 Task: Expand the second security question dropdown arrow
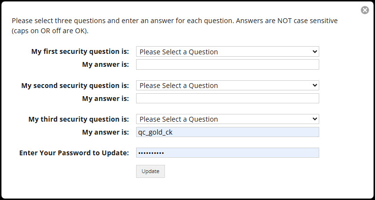point(315,85)
